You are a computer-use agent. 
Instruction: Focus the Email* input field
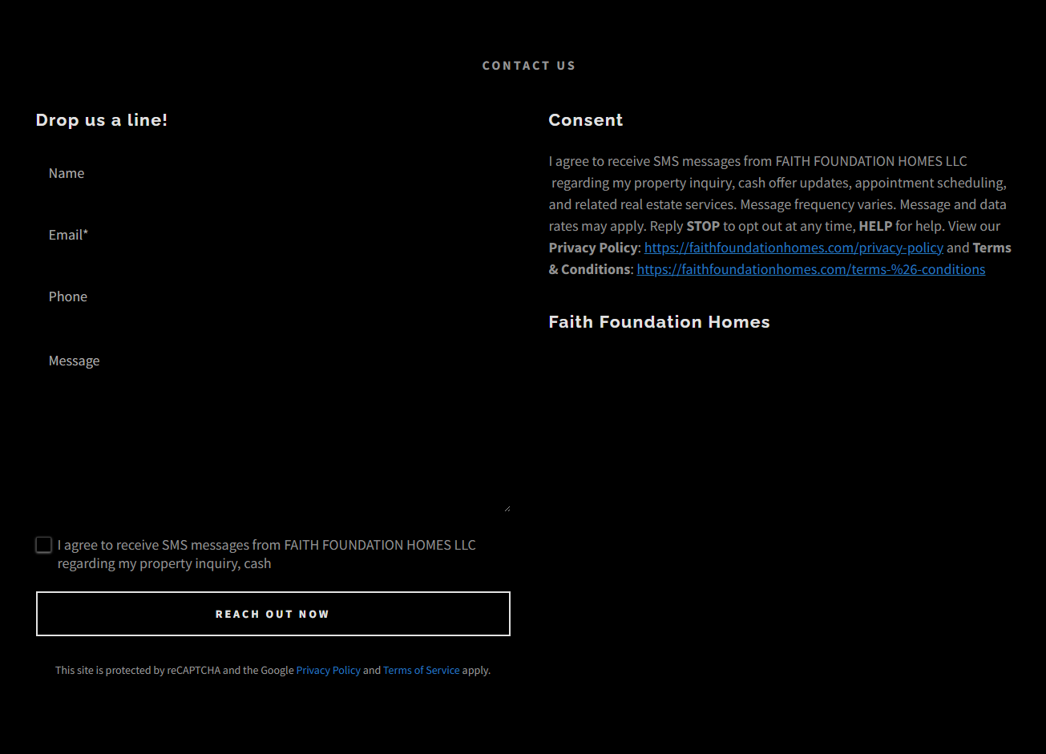[273, 235]
